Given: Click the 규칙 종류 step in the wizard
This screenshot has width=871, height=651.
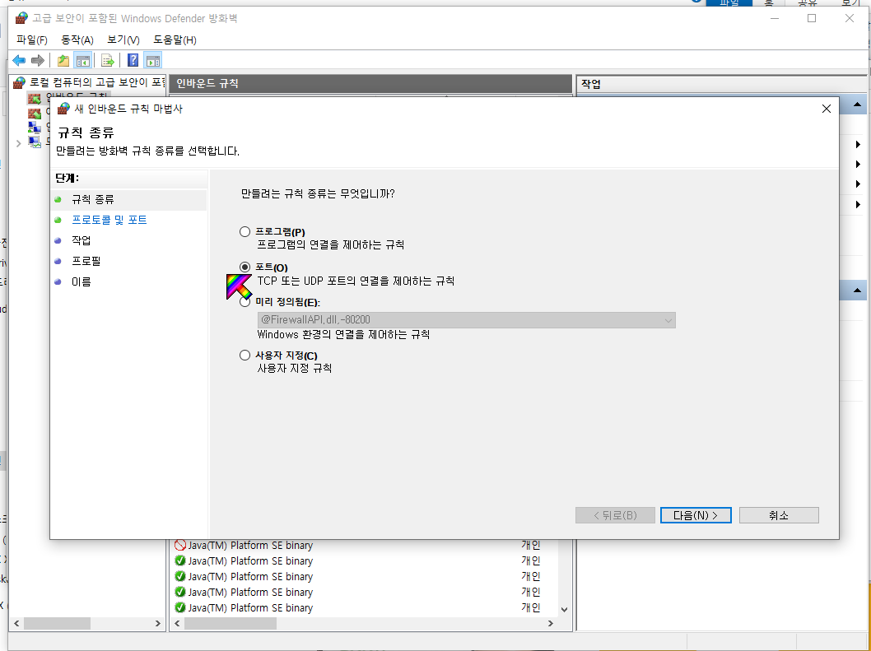Looking at the screenshot, I should tap(93, 199).
